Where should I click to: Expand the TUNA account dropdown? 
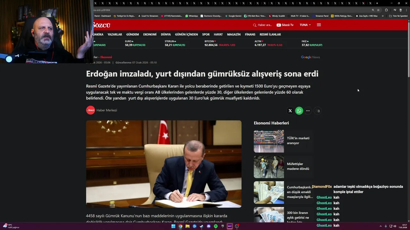pos(305,25)
